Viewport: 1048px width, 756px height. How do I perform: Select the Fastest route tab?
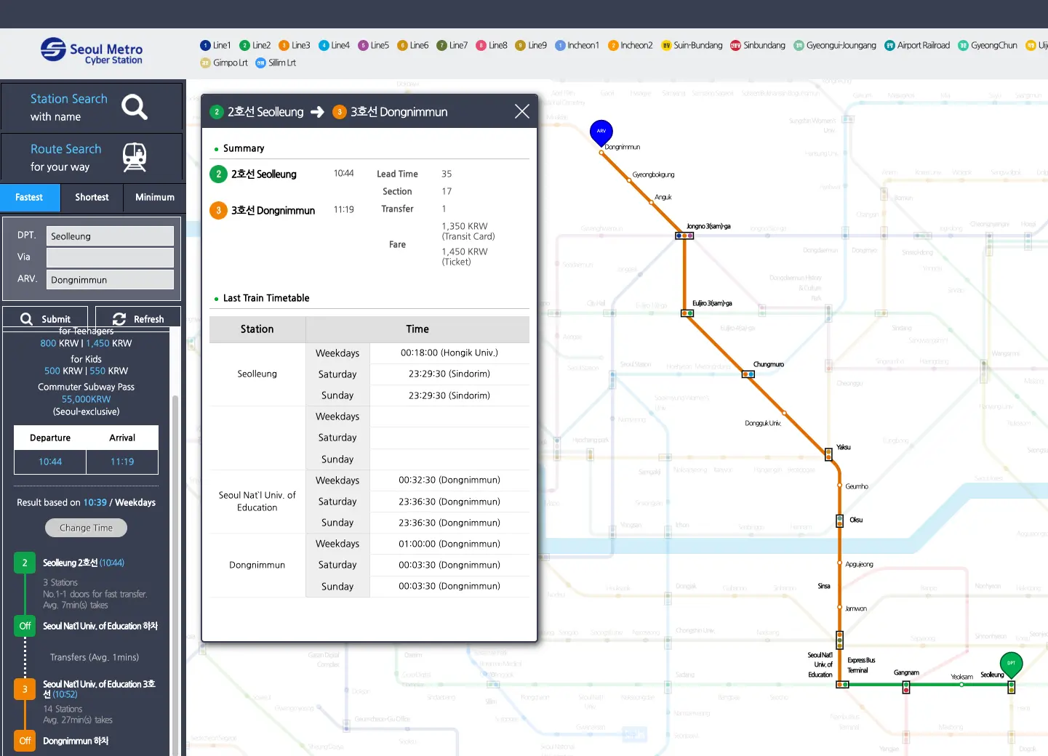29,197
